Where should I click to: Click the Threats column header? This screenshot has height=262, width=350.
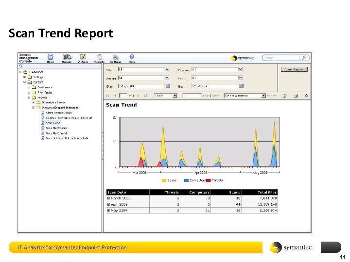pyautogui.click(x=165, y=192)
